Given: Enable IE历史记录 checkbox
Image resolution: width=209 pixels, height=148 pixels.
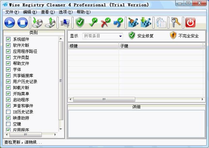Looking at the screenshot, I should (8, 112).
